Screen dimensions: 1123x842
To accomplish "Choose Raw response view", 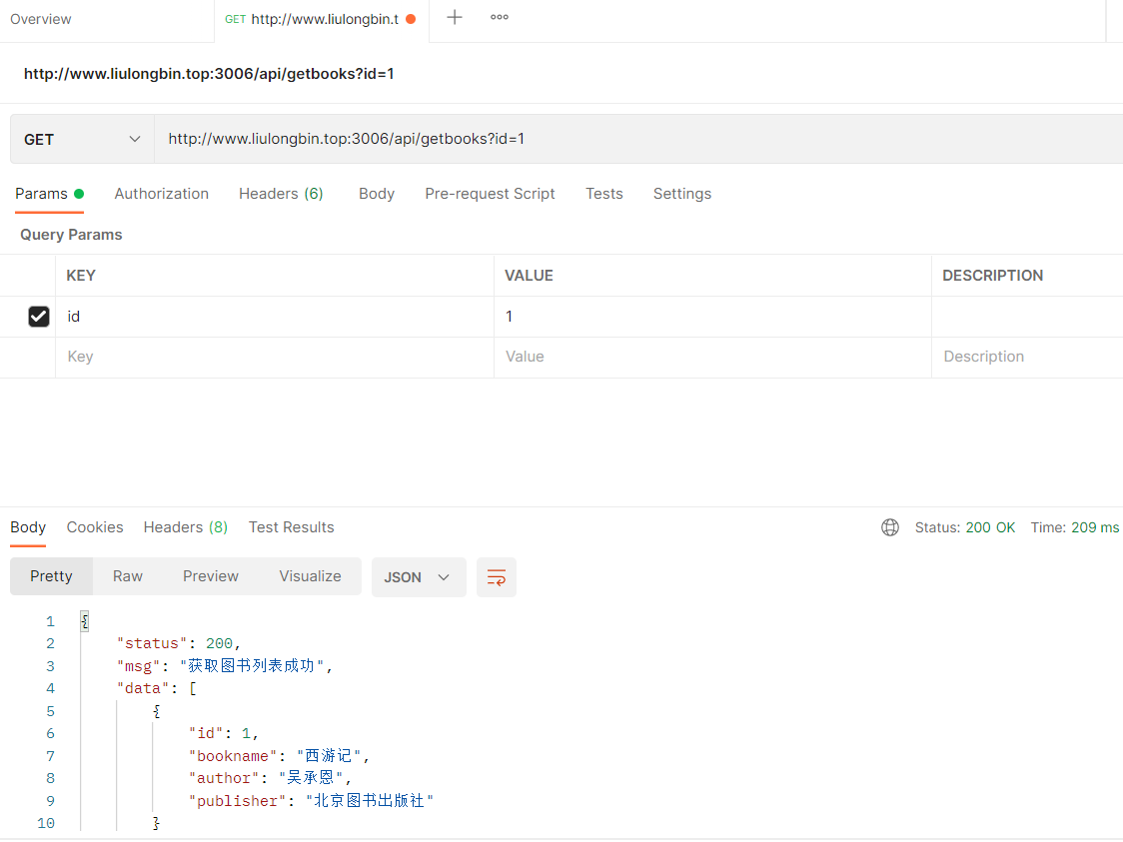I will [128, 576].
